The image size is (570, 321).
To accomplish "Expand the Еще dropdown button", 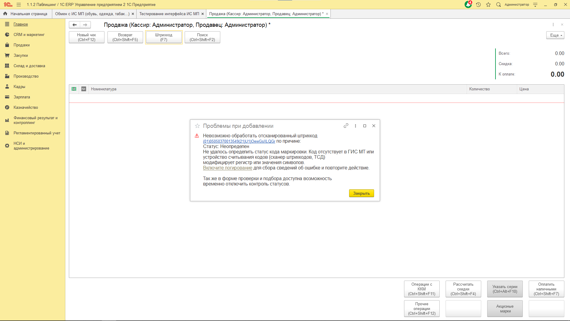I will pyautogui.click(x=555, y=35).
